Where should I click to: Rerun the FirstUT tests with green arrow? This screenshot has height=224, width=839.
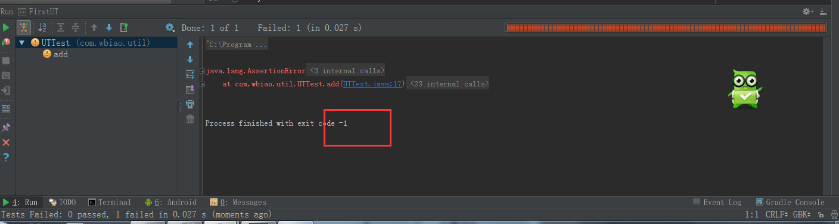(x=6, y=27)
